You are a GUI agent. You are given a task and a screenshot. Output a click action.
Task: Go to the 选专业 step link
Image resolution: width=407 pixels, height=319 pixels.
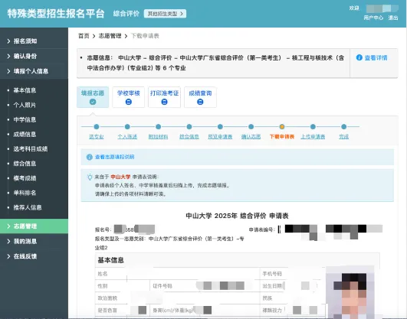pyautogui.click(x=97, y=137)
